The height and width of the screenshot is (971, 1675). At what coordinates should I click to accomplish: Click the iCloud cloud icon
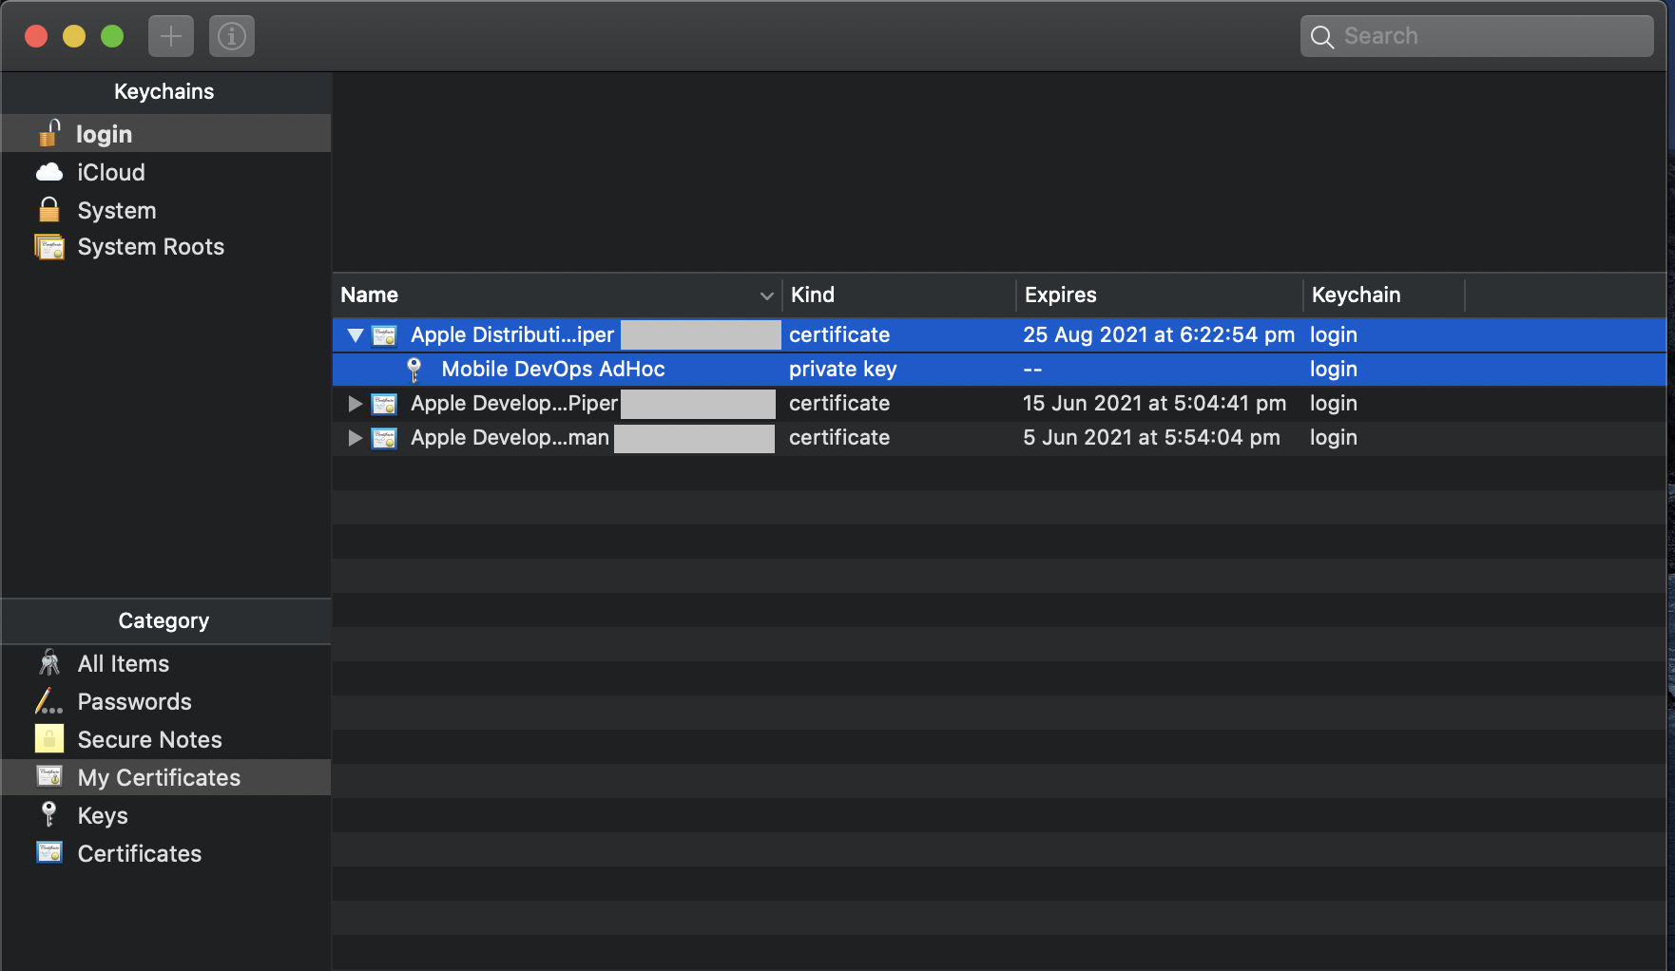coord(49,172)
